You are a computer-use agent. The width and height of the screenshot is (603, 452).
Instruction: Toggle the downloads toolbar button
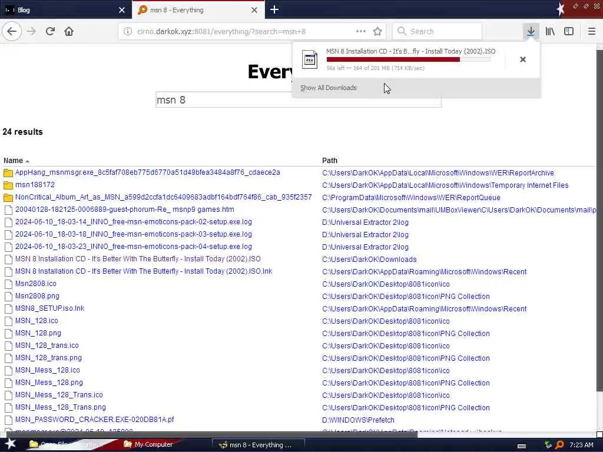(531, 32)
